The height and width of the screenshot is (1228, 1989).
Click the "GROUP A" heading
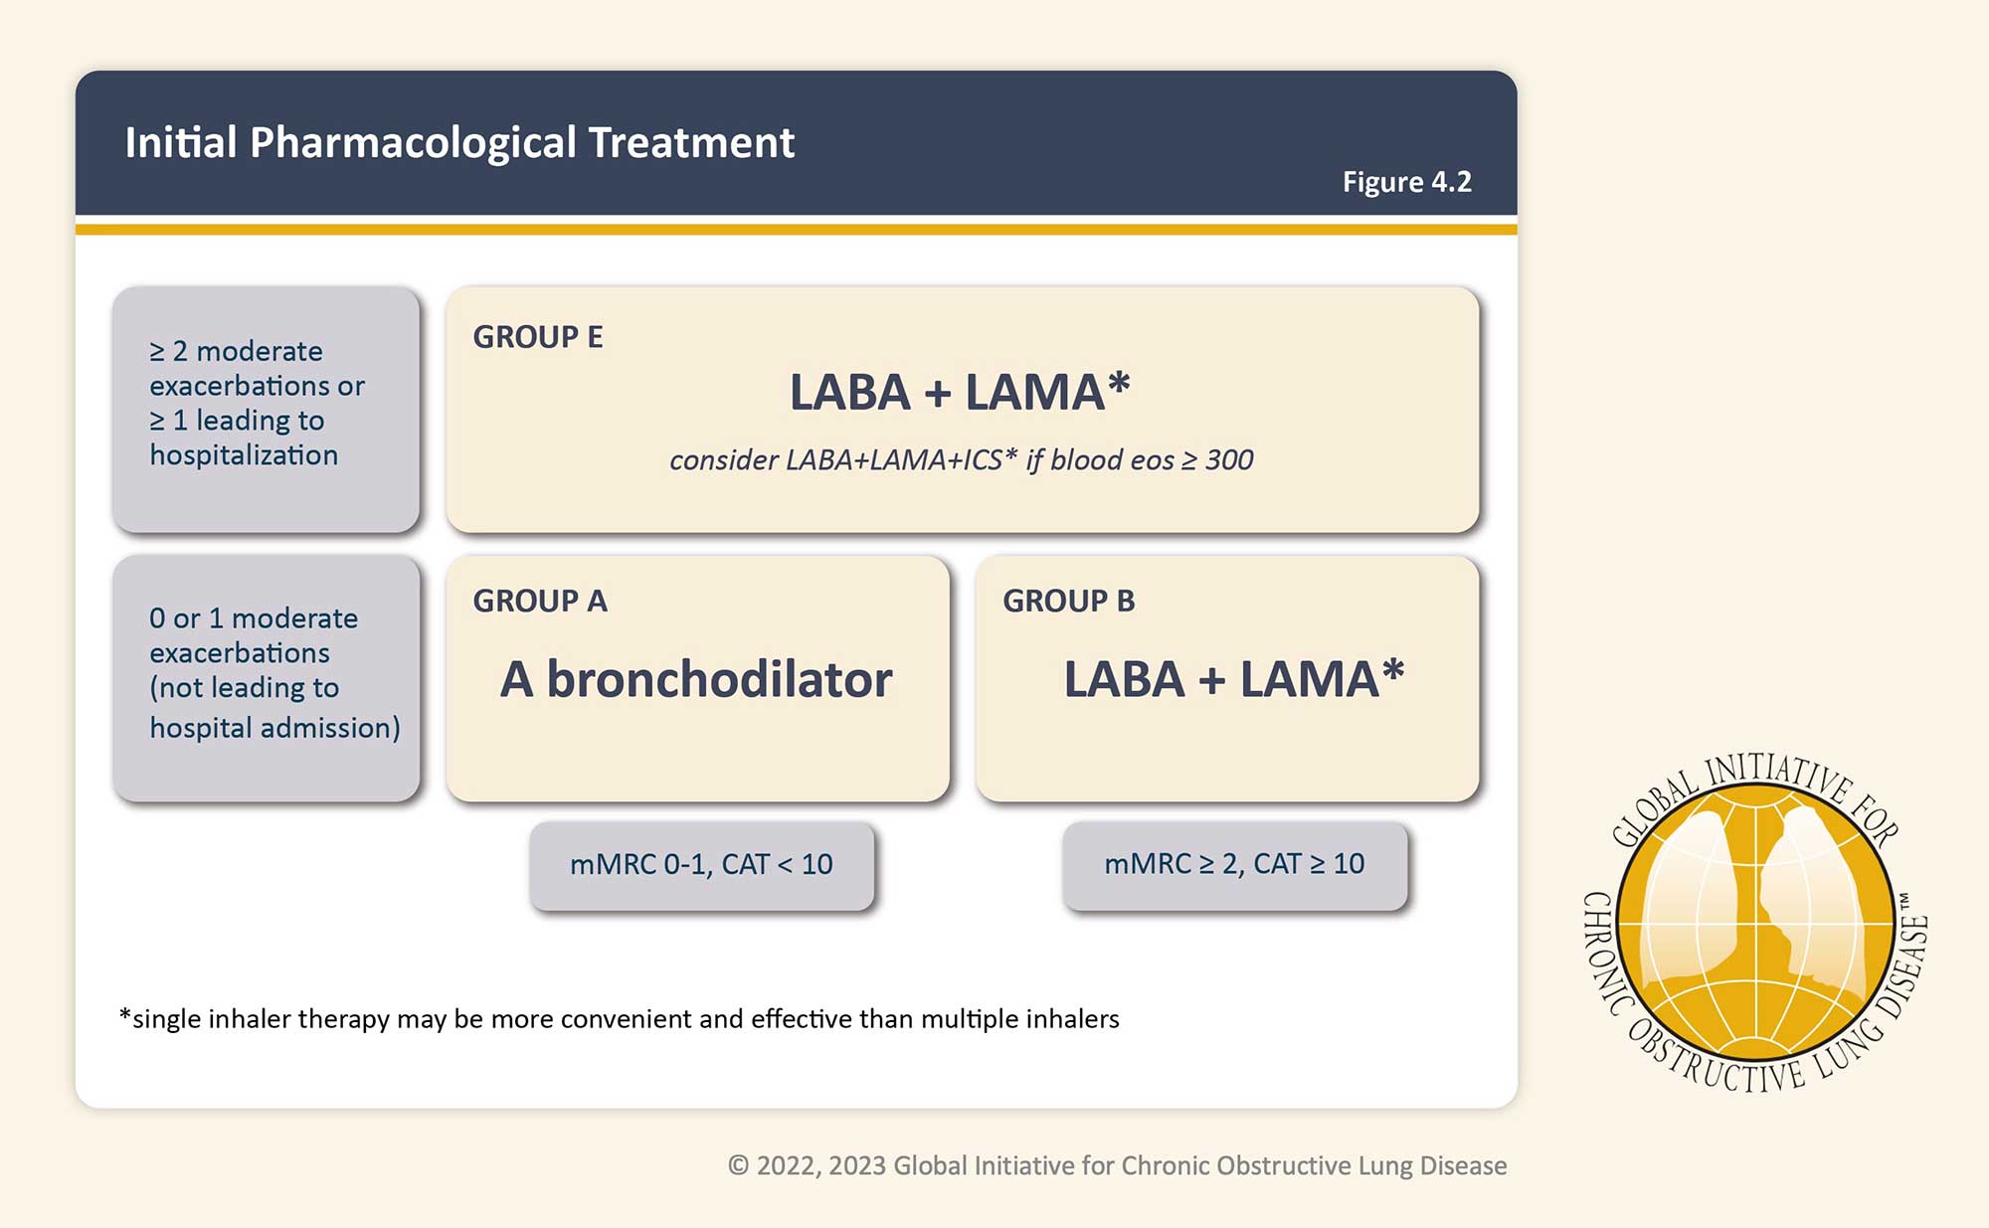[540, 601]
